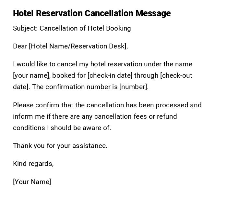Click the '[check-out' placeholder text

tap(176, 75)
